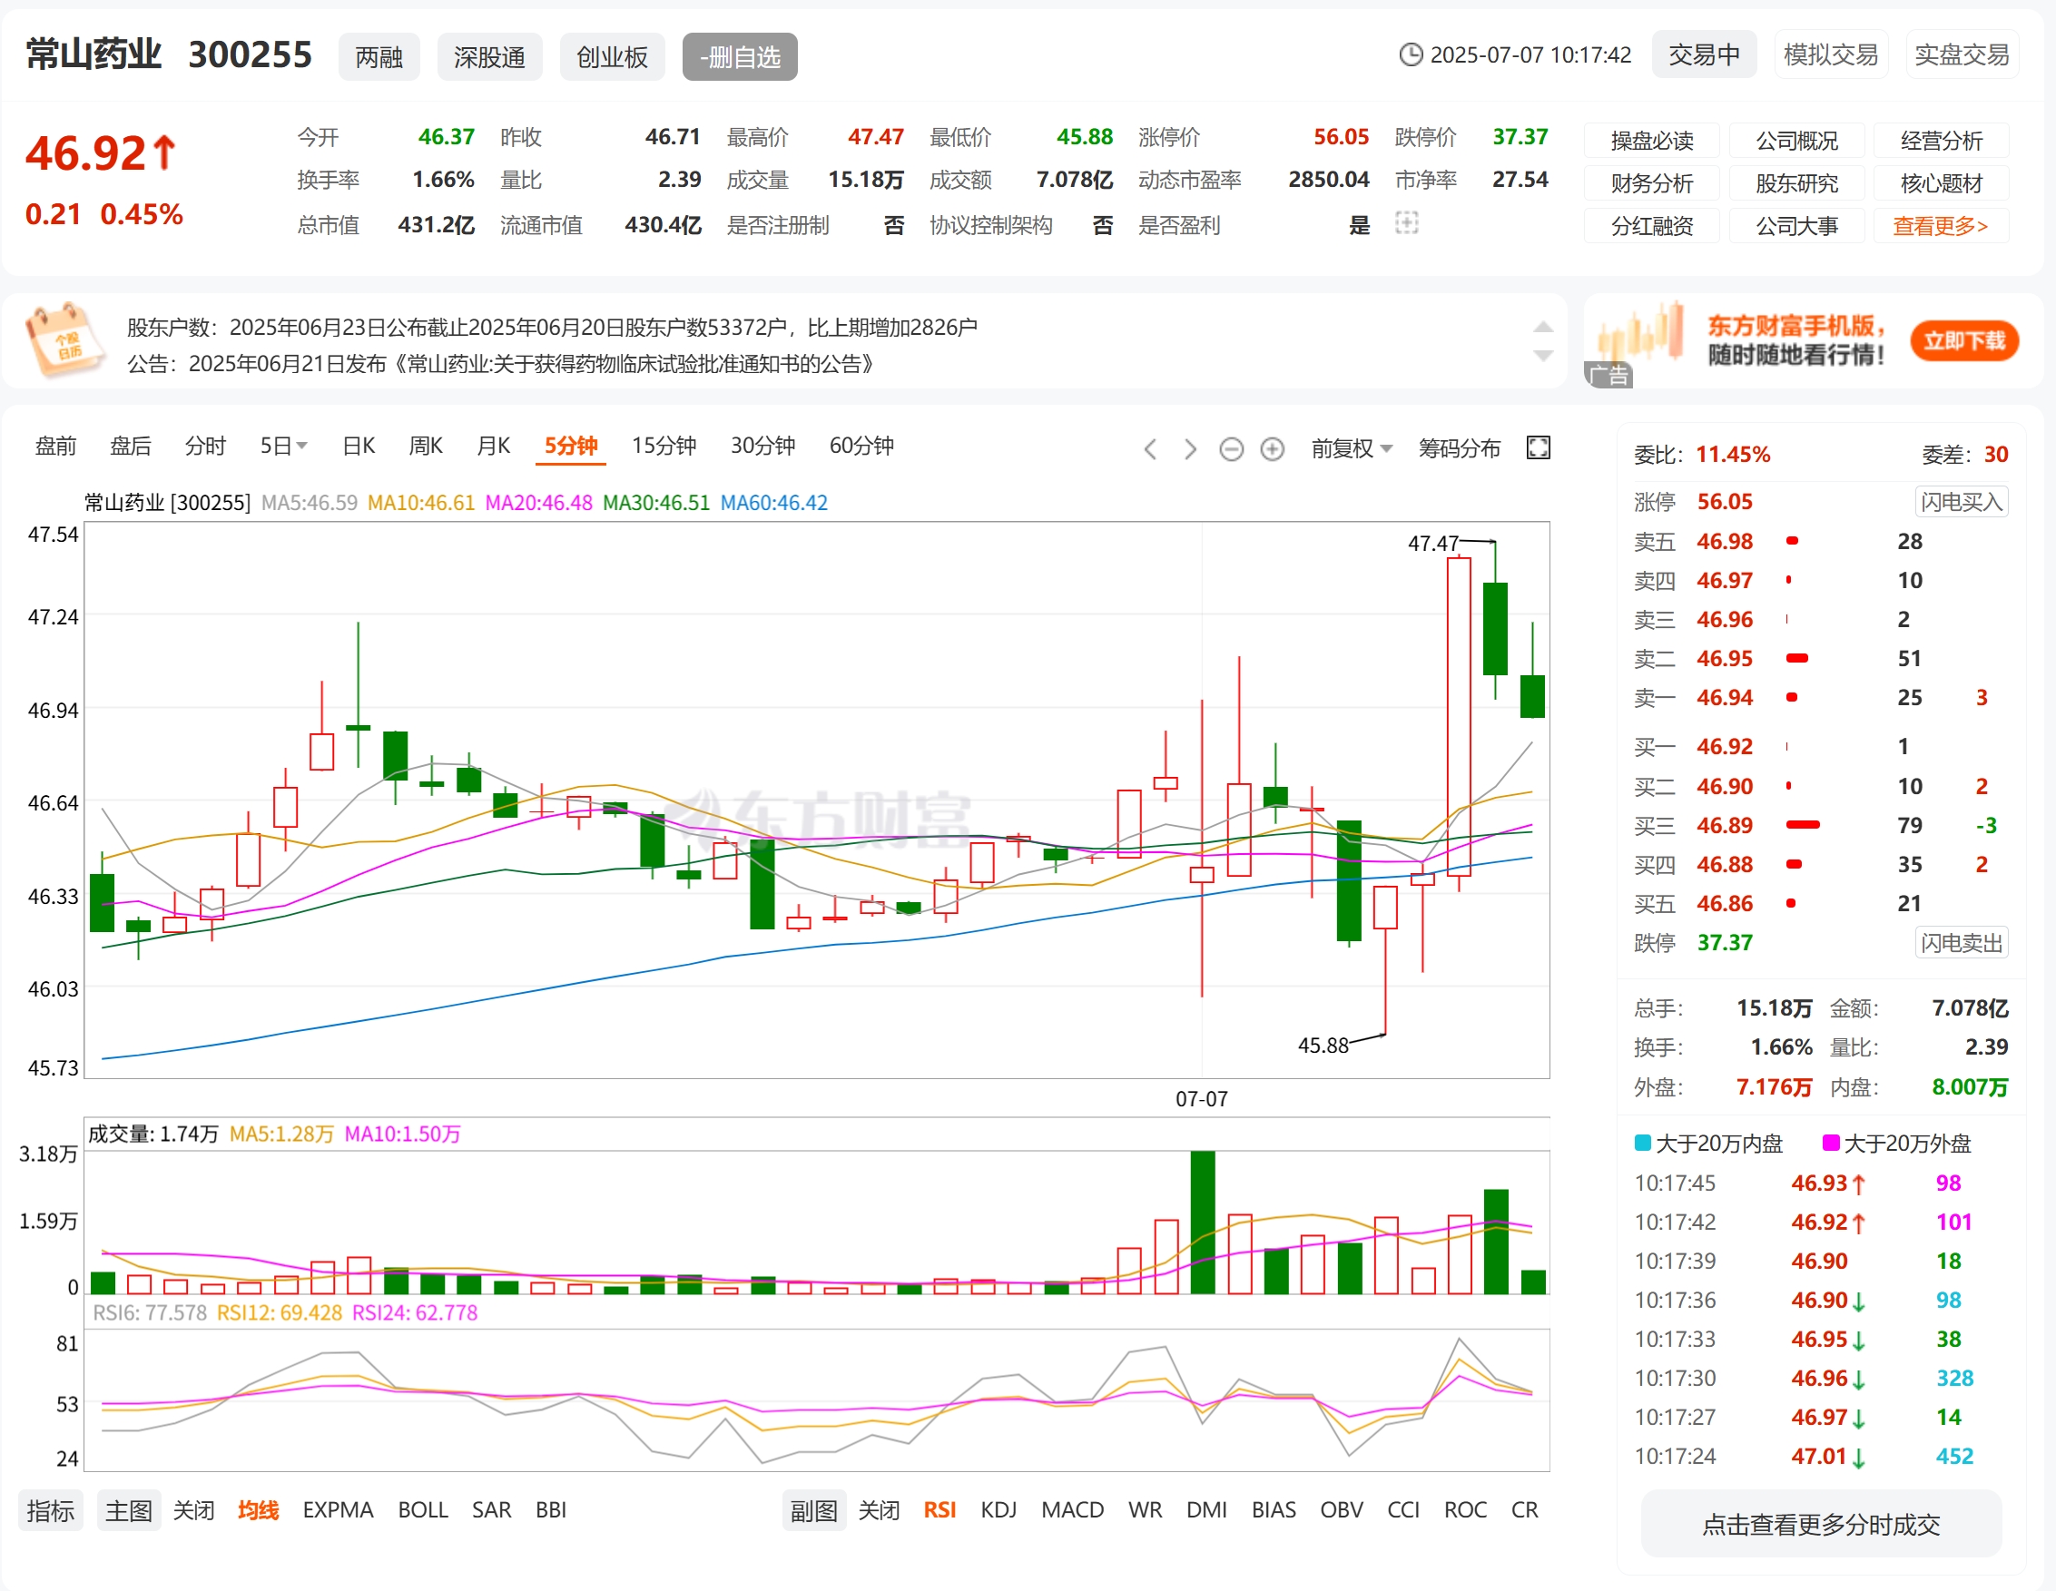Select the ROC sub-chart indicator
Image resolution: width=2056 pixels, height=1591 pixels.
[x=1466, y=1510]
